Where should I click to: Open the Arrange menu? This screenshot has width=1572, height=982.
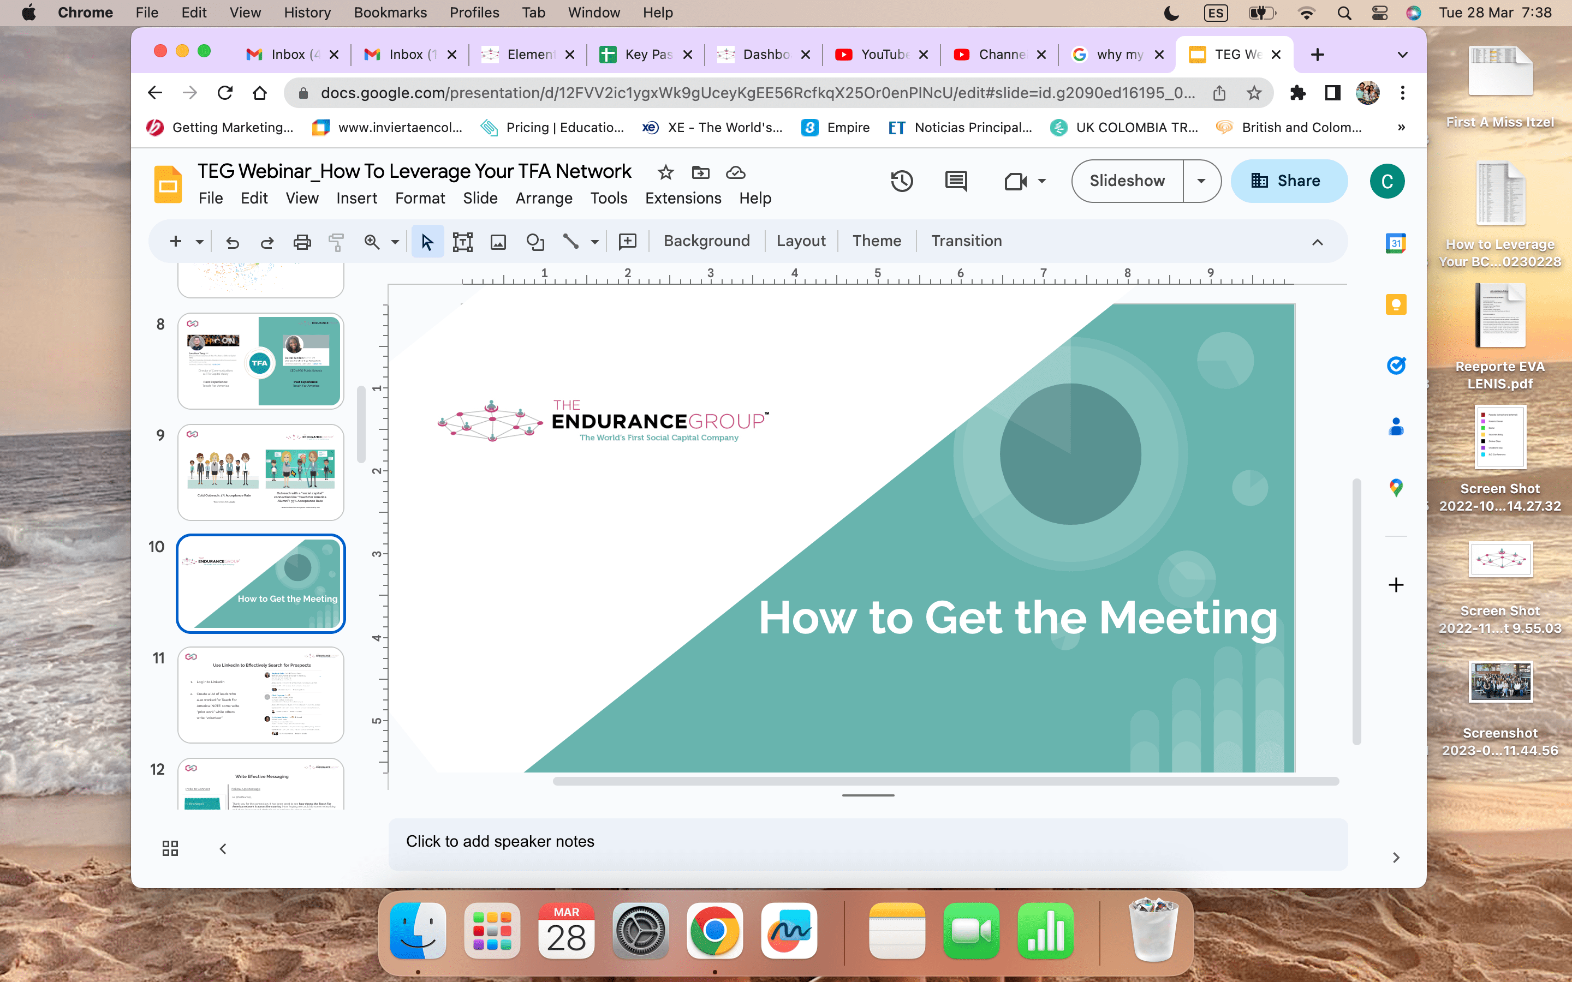click(x=544, y=198)
